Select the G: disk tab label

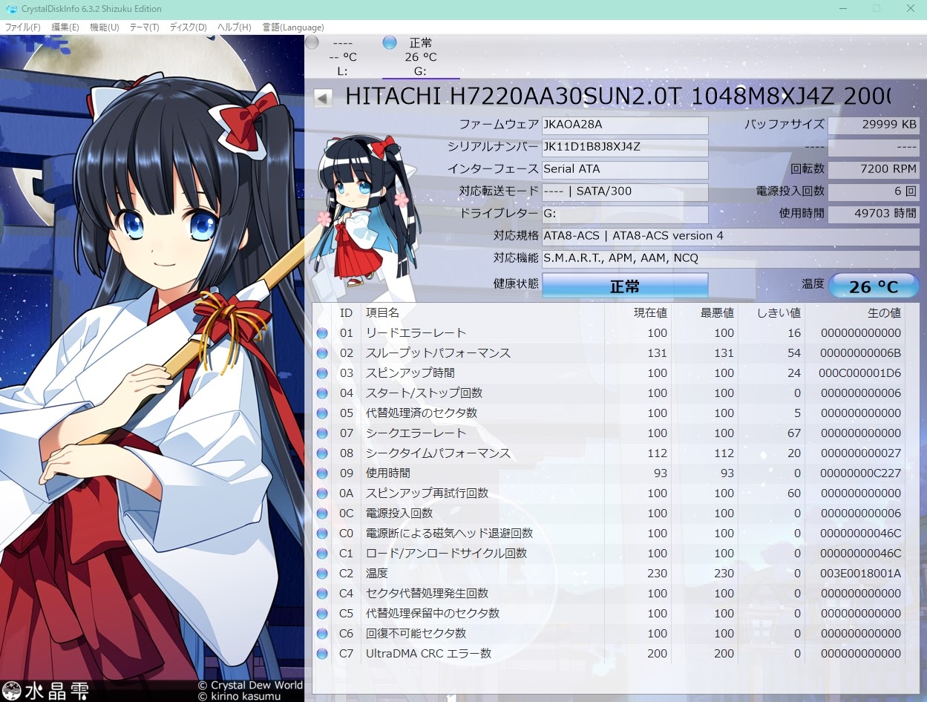(420, 71)
